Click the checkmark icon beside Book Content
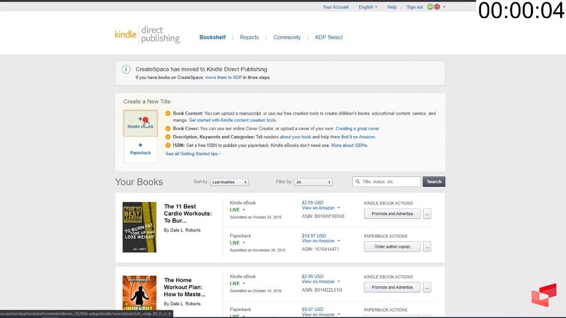Screen dimensions: 566x318 [168, 114]
